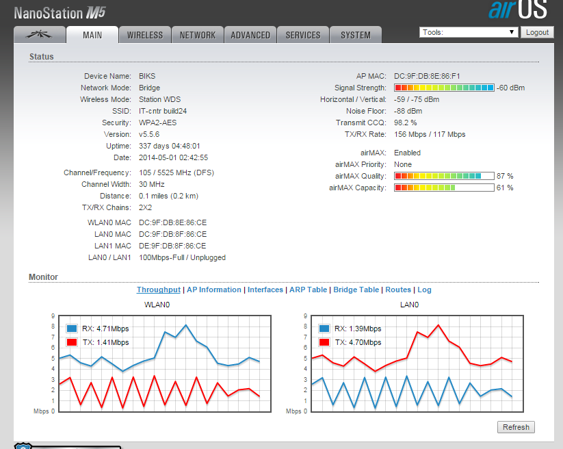Click the NanoStation M5 product logo
The height and width of the screenshot is (449, 563).
60,13
